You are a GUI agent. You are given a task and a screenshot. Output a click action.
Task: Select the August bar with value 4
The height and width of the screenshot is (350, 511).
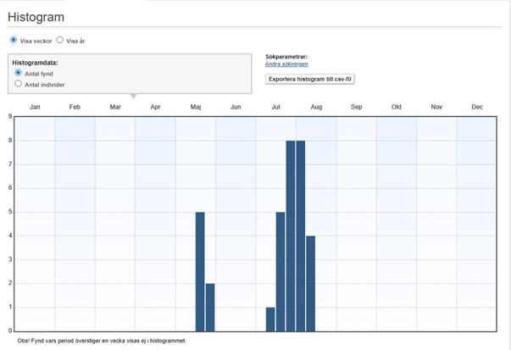click(x=310, y=283)
